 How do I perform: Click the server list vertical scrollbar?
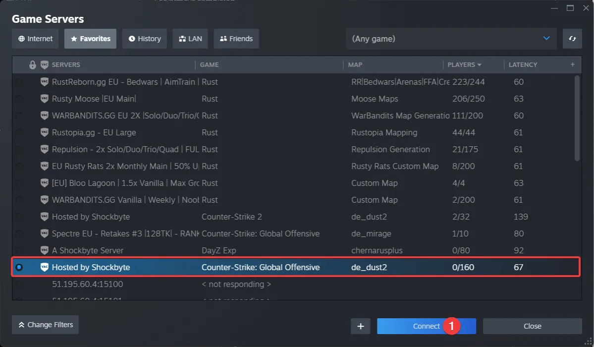click(577, 118)
